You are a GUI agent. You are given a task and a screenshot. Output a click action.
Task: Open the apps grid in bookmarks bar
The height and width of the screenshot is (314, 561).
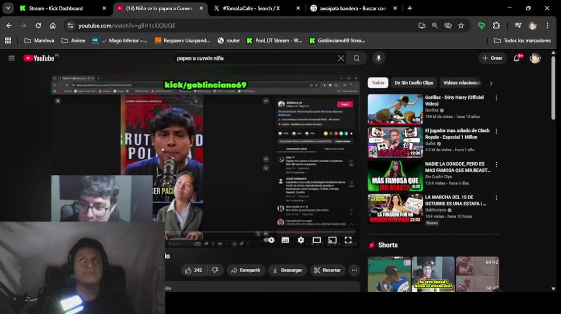(8, 41)
